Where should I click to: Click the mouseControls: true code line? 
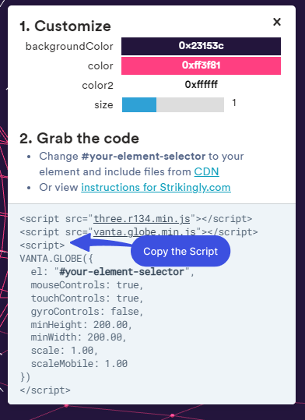(87, 284)
